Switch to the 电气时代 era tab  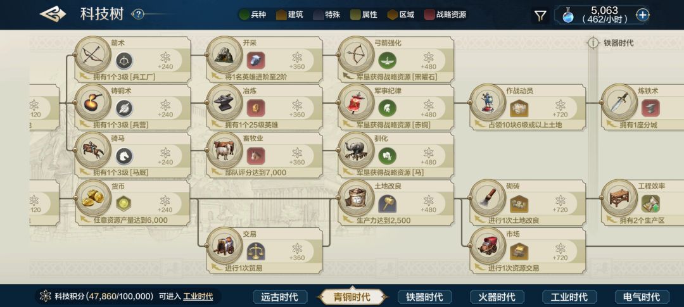pos(641,298)
